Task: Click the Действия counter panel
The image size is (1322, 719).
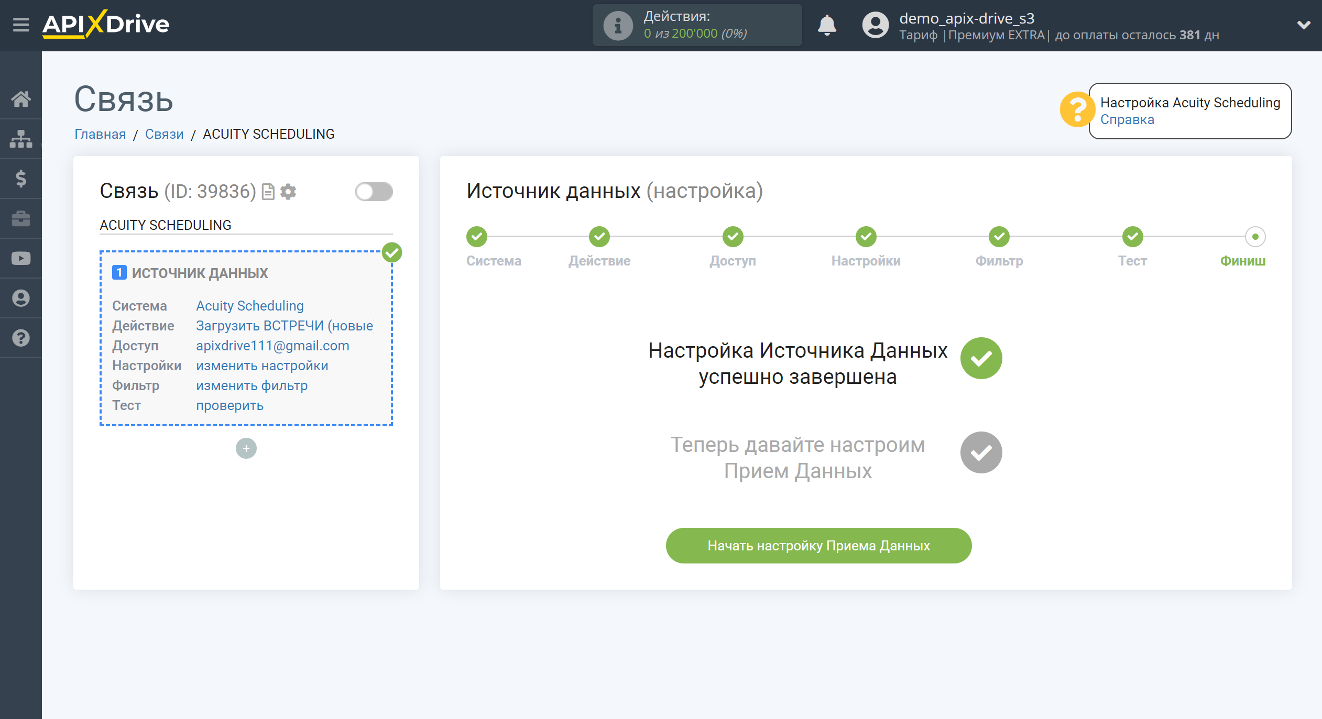Action: [x=697, y=25]
